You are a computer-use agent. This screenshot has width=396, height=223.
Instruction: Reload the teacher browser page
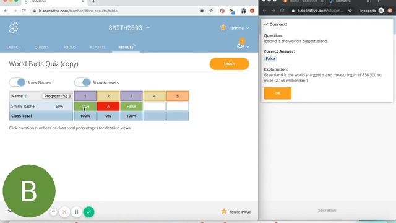click(24, 11)
